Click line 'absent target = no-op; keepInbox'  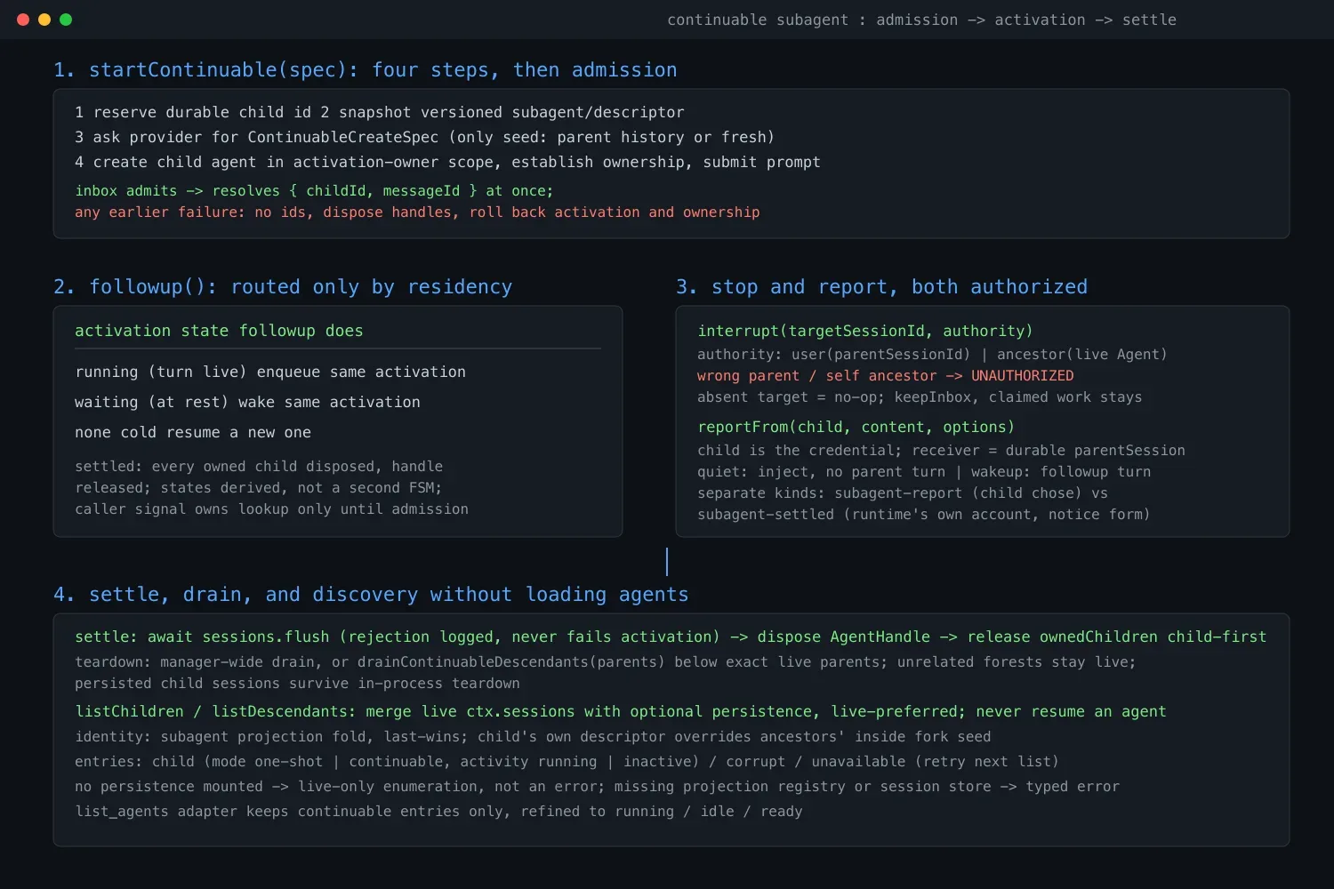[x=920, y=396]
